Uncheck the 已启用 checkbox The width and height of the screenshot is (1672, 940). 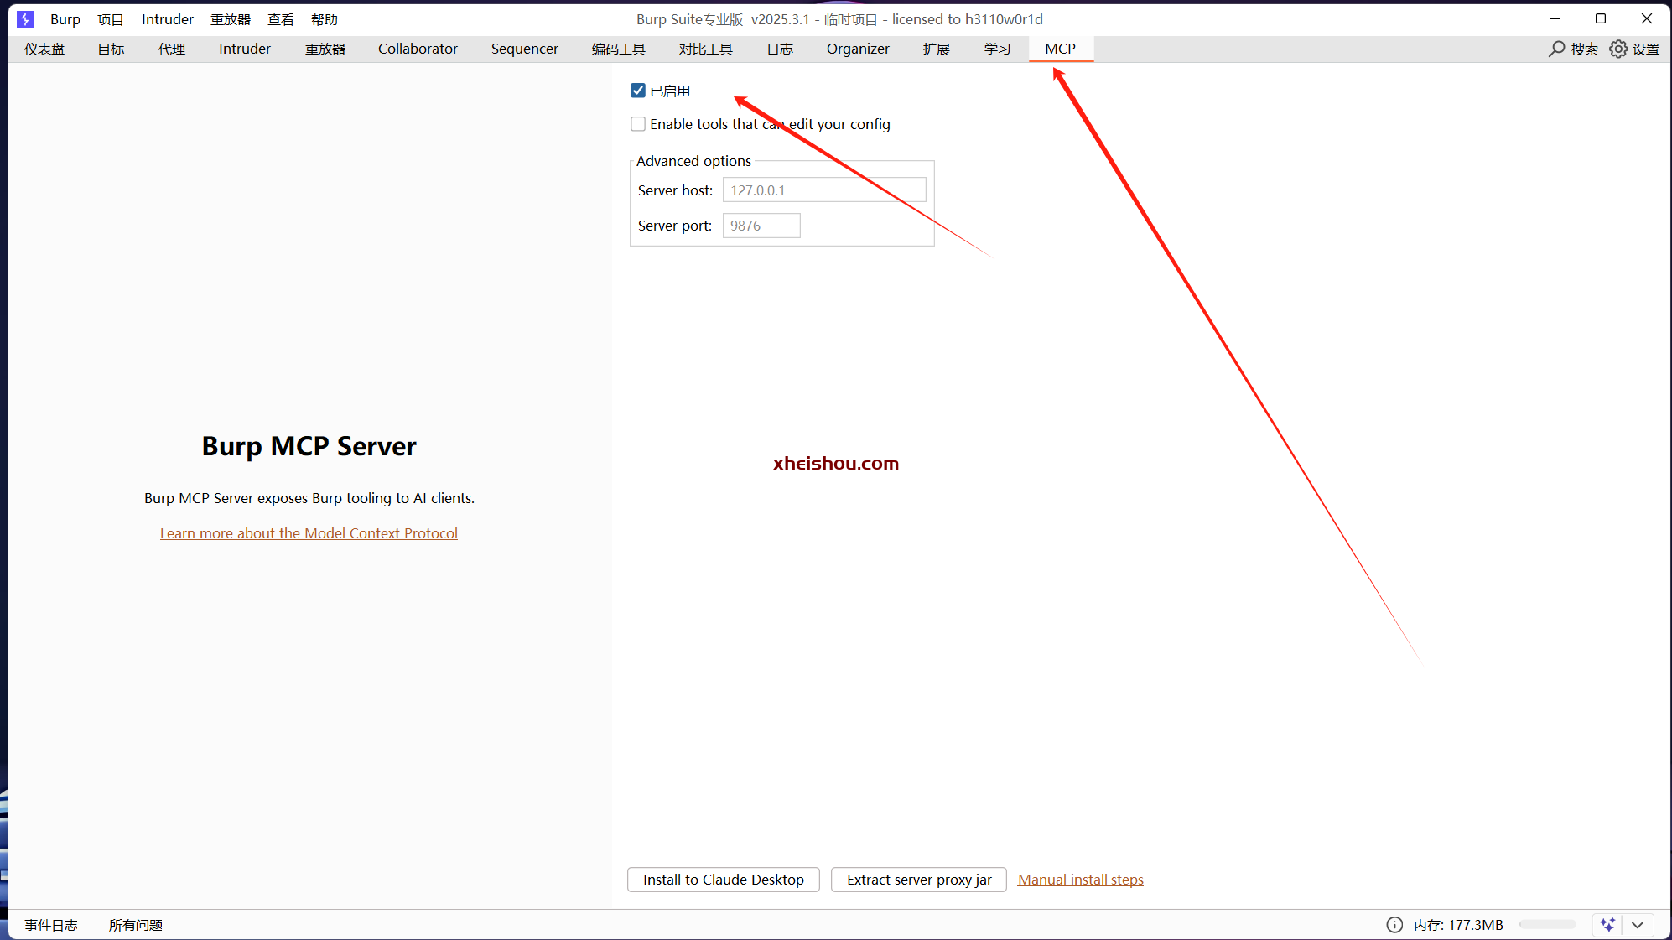pos(638,91)
